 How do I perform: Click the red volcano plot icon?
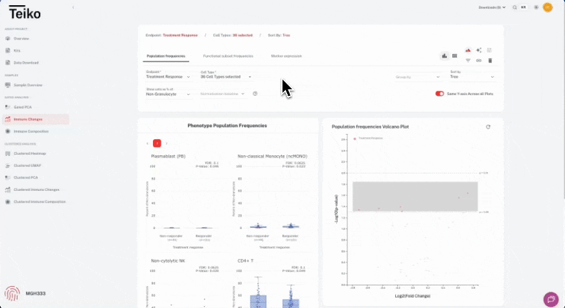coord(468,50)
